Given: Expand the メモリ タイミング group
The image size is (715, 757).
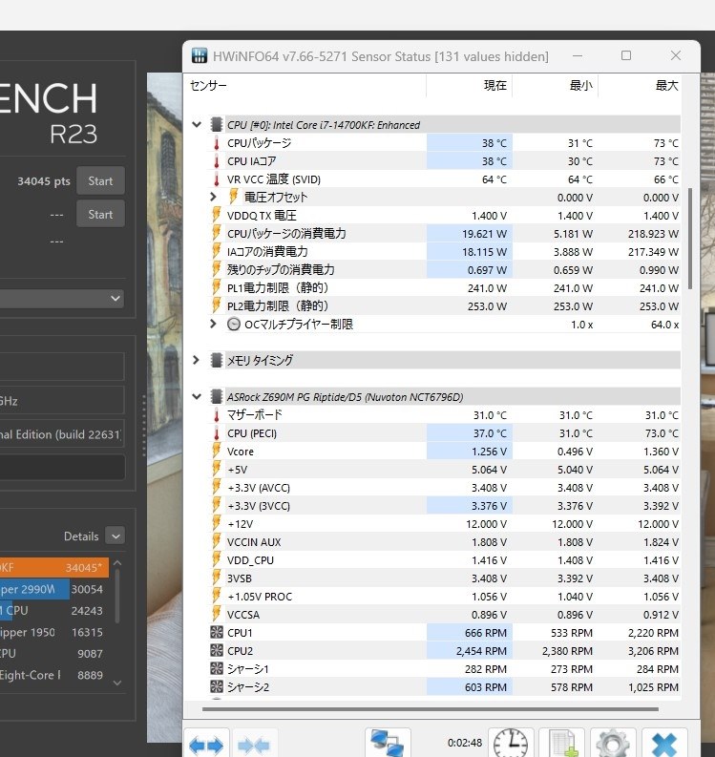Looking at the screenshot, I should (196, 360).
